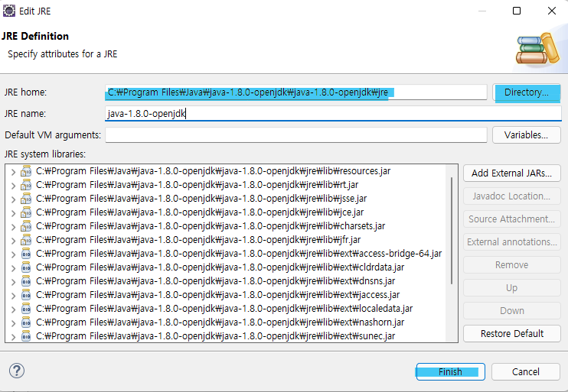Screen dimensions: 568x392
Task: Close the Edit JRE dialog
Action: [x=552, y=11]
